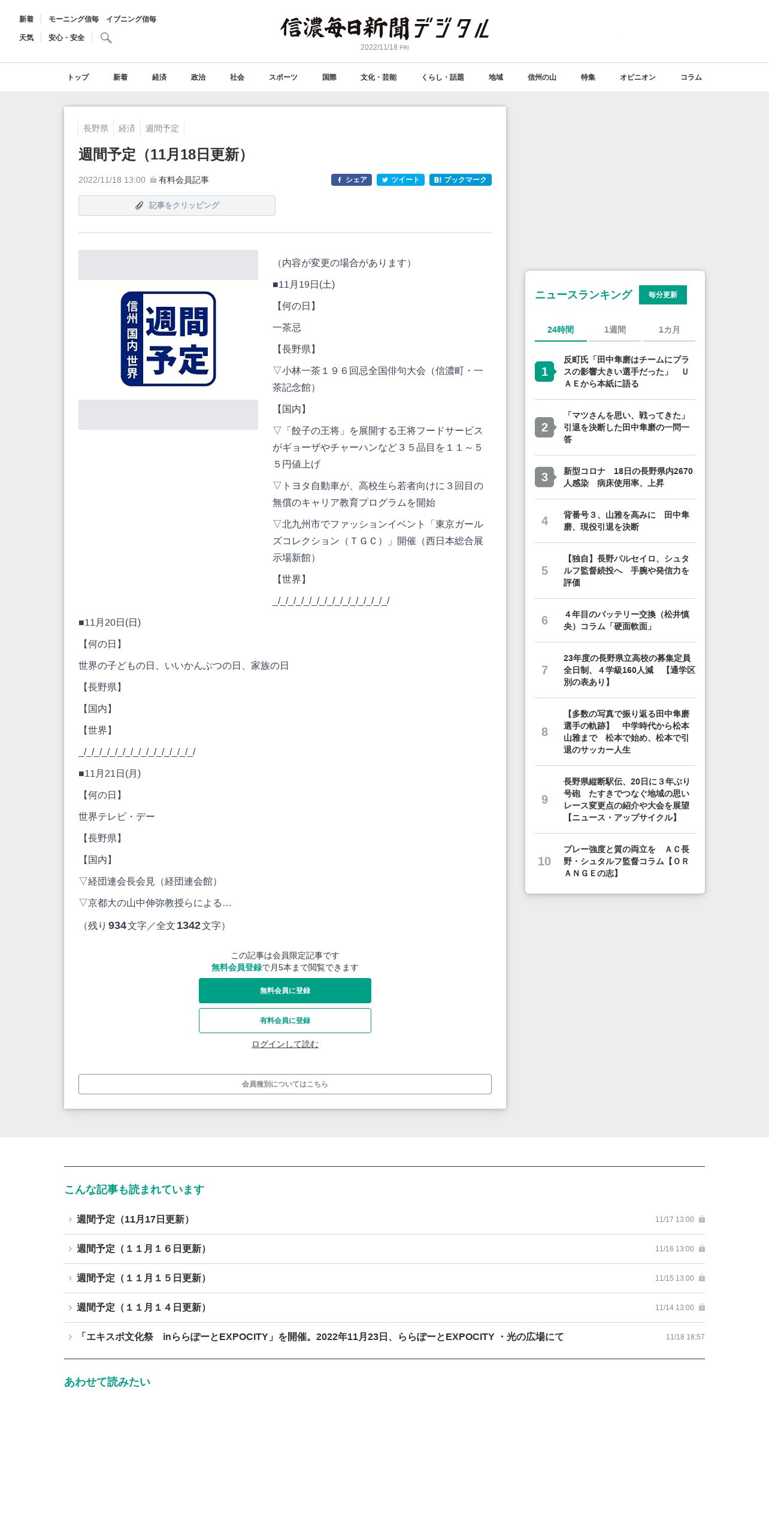Viewport: 769px width, 1539px height.
Task: Open the search magnifier icon
Action: (x=106, y=38)
